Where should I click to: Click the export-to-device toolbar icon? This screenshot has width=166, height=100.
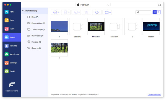pyautogui.click(x=65, y=12)
